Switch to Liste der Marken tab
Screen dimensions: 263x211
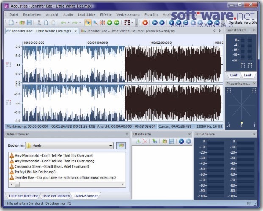click(x=56, y=196)
